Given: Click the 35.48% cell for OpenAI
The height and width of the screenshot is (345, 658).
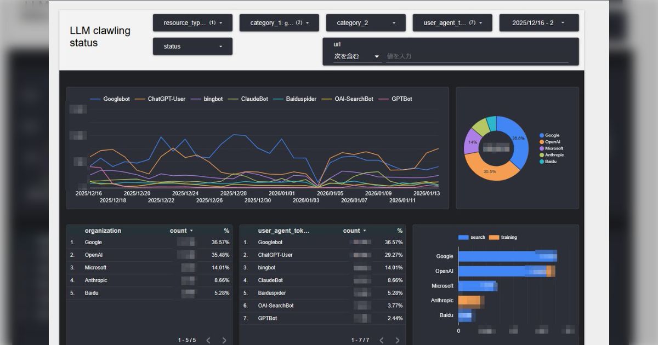Looking at the screenshot, I should [x=220, y=255].
